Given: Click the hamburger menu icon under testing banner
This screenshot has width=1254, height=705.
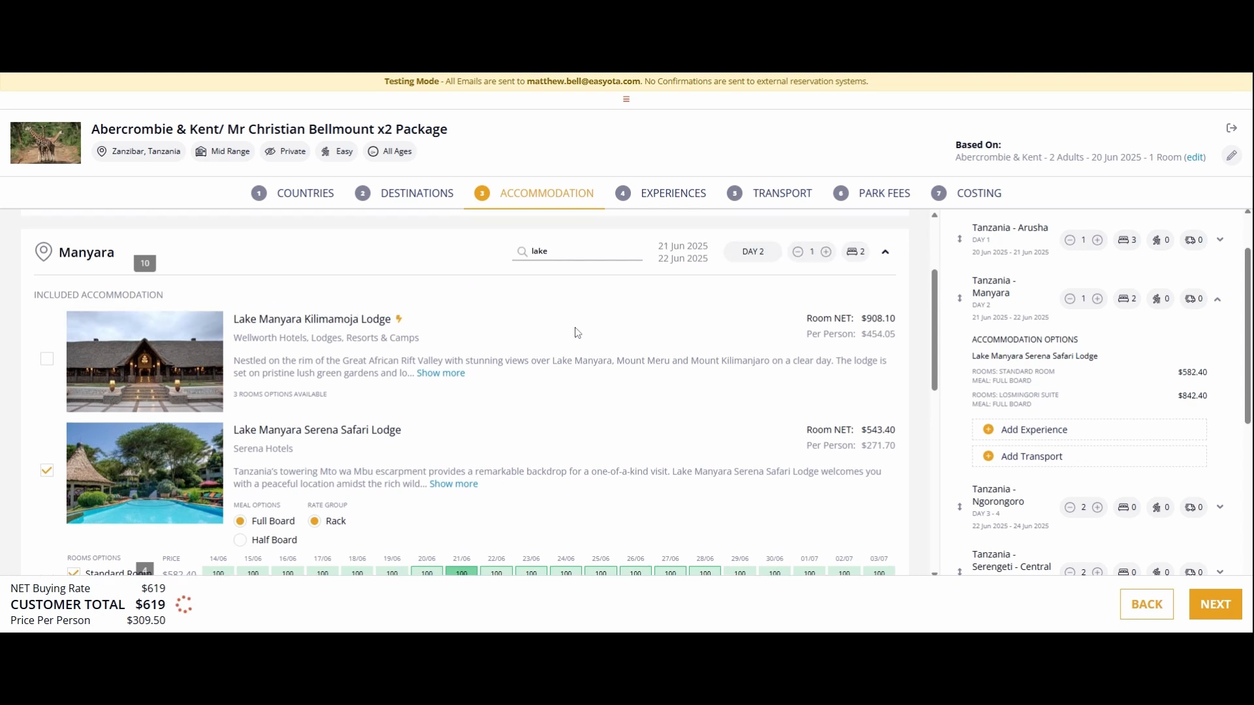Looking at the screenshot, I should click(x=626, y=99).
